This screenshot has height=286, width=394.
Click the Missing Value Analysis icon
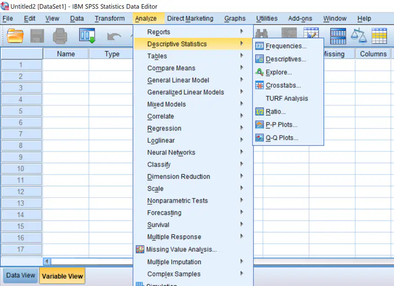pyautogui.click(x=140, y=249)
